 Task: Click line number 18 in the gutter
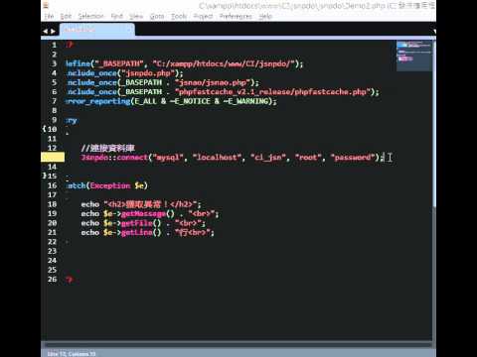click(x=53, y=204)
